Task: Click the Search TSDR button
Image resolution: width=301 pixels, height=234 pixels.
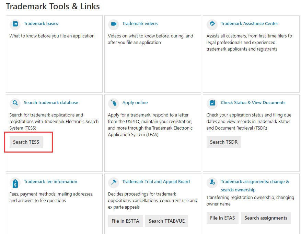Action: tap(224, 142)
